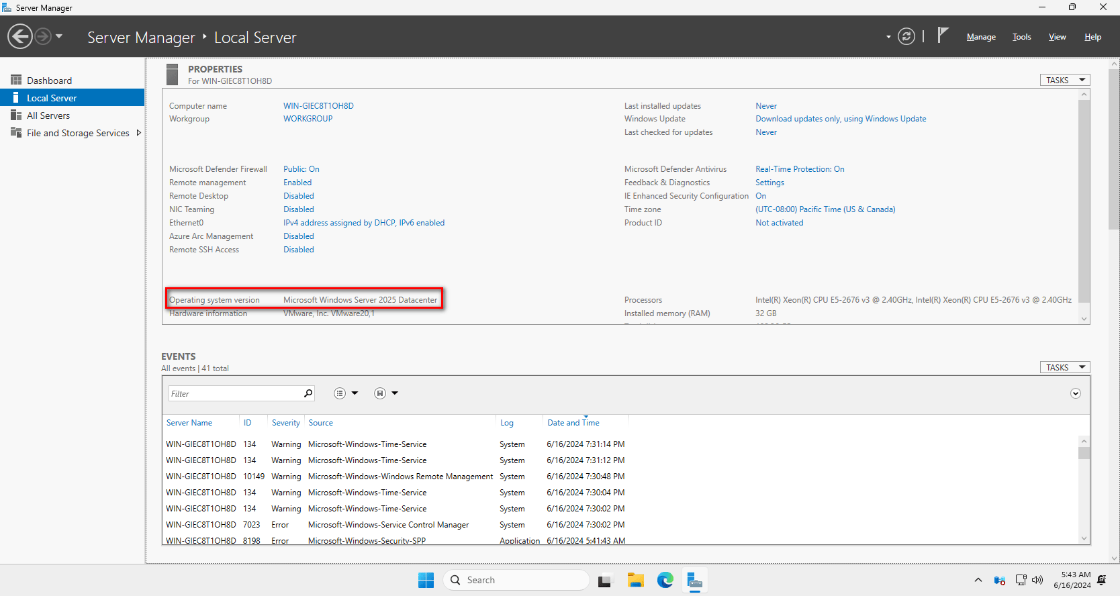Sort events by Source column
1120x596 pixels.
coord(321,423)
